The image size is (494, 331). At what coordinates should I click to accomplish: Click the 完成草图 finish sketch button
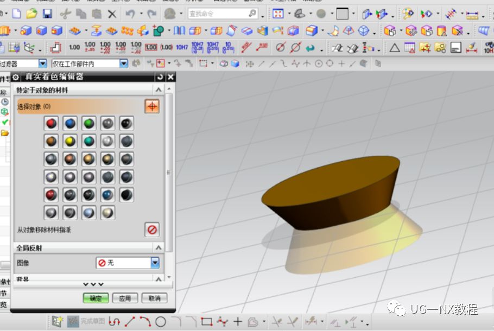86,321
